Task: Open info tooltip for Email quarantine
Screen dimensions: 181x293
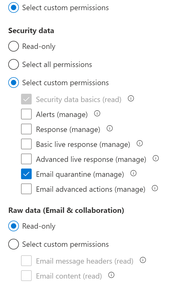Action: [x=133, y=173]
